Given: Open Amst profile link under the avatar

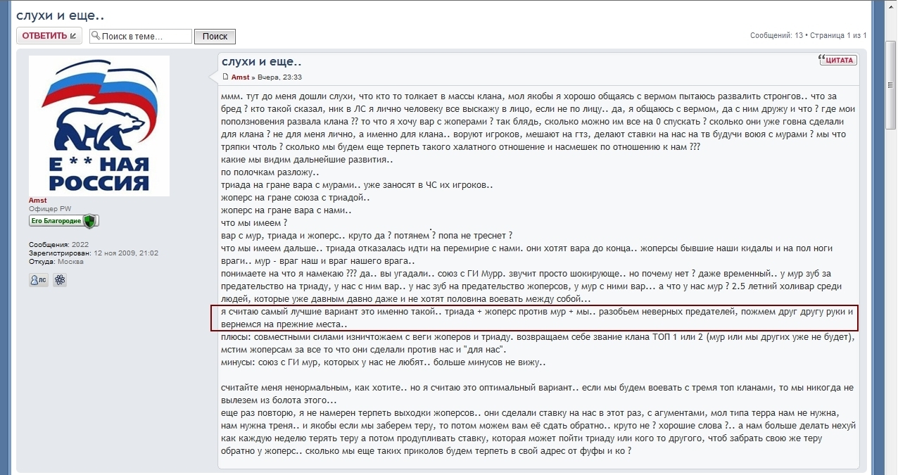Looking at the screenshot, I should [38, 201].
